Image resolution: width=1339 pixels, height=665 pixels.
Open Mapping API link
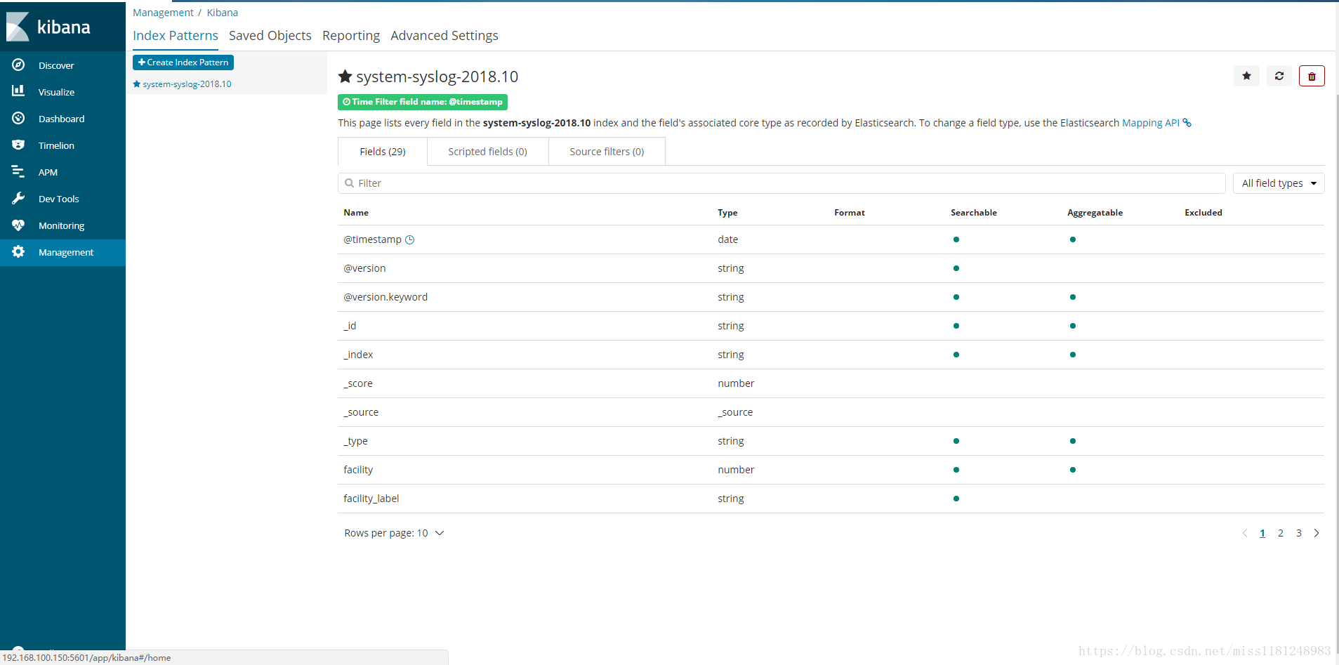(1151, 123)
